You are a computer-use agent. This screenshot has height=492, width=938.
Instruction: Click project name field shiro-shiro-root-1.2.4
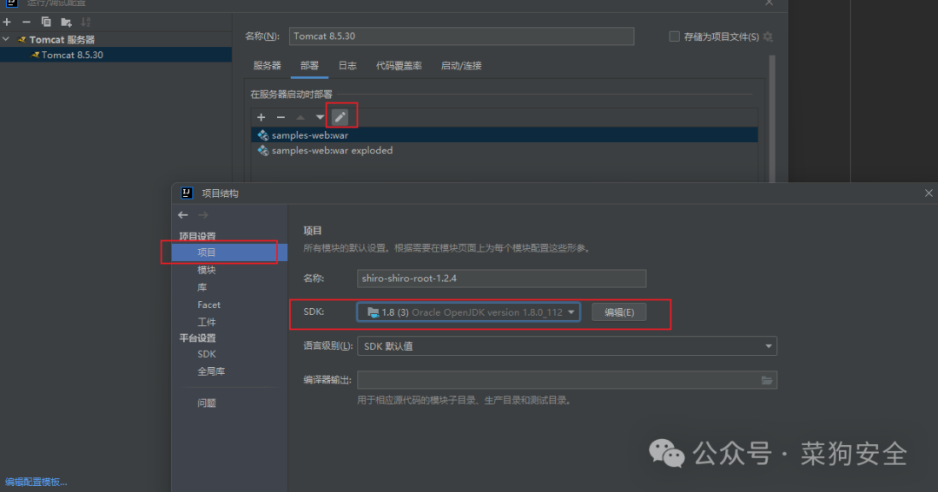(x=501, y=279)
